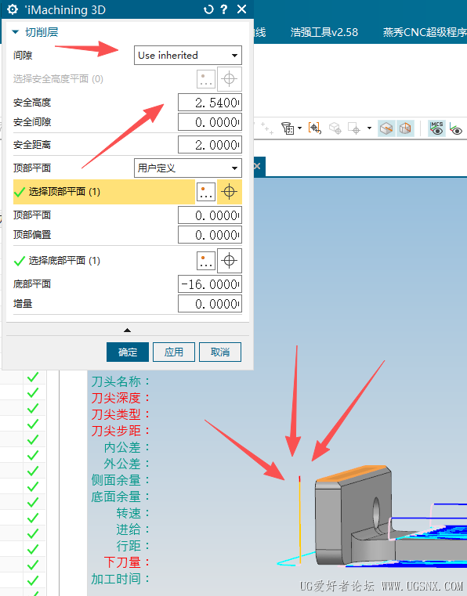Click the crosshair picker icon for 选择底部平面
Viewport: 467px width, 596px height.
[x=230, y=261]
